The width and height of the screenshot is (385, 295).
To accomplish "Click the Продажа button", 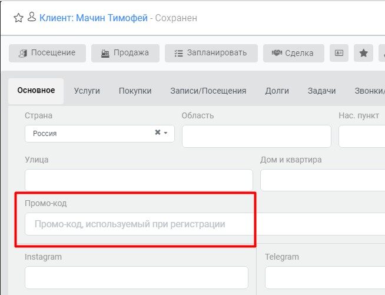I will point(125,53).
